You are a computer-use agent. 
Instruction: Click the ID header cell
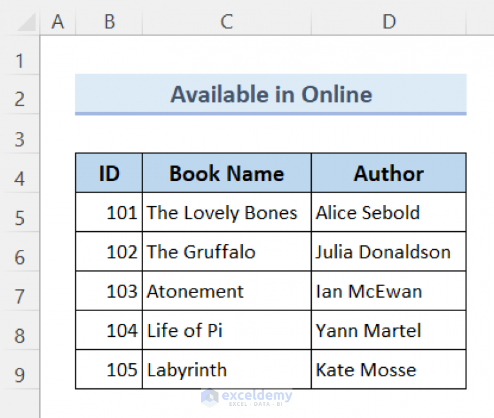(109, 173)
